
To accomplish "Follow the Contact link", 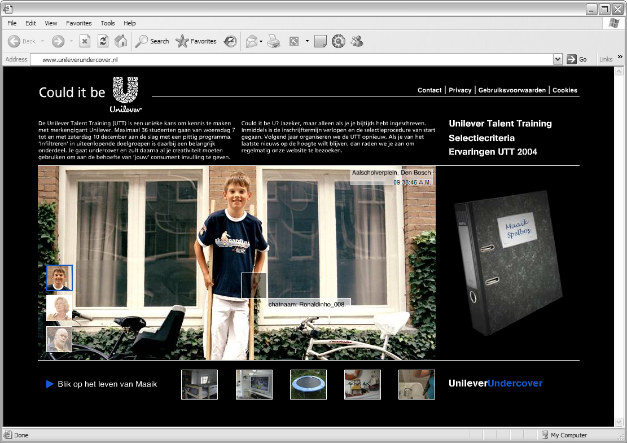I will click(429, 90).
